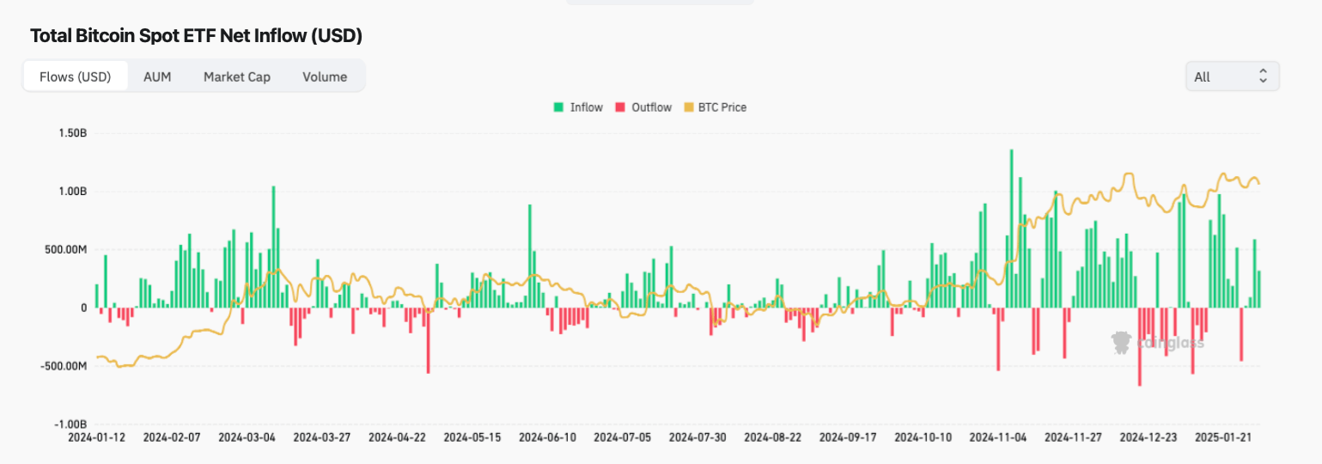Switch to the Flows (USD) tab

click(76, 76)
